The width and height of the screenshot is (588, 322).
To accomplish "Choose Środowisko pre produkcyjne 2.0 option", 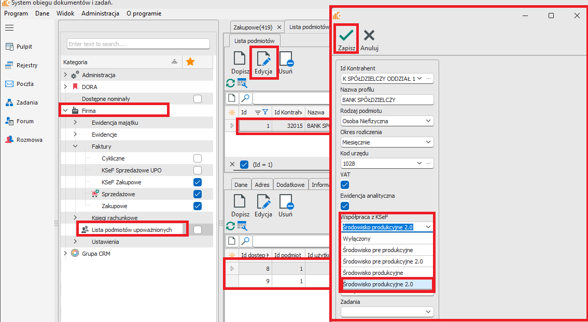I will tap(383, 261).
